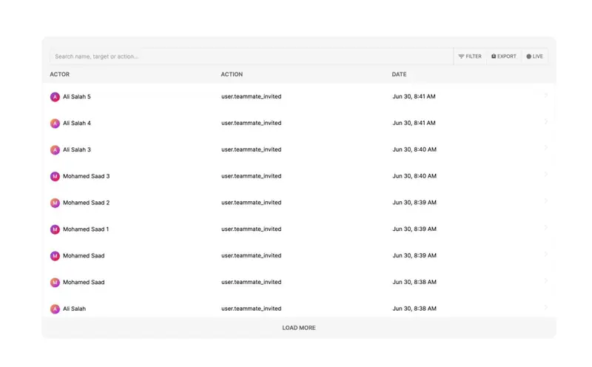Click the Mohamed Saad 1 avatar icon
This screenshot has height=367, width=592.
(x=55, y=229)
